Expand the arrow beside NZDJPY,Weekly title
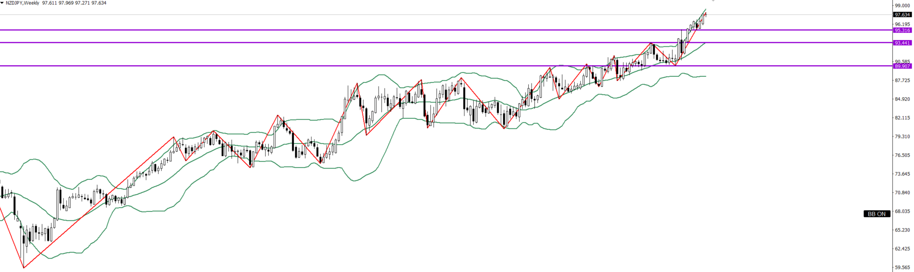The height and width of the screenshot is (272, 914). click(x=2, y=3)
